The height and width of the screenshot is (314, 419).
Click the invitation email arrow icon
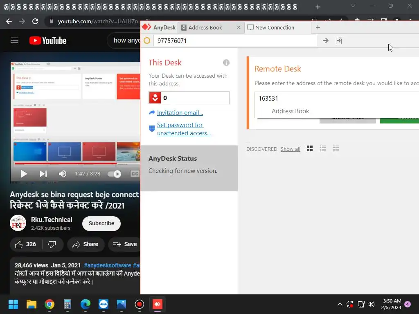pyautogui.click(x=152, y=112)
